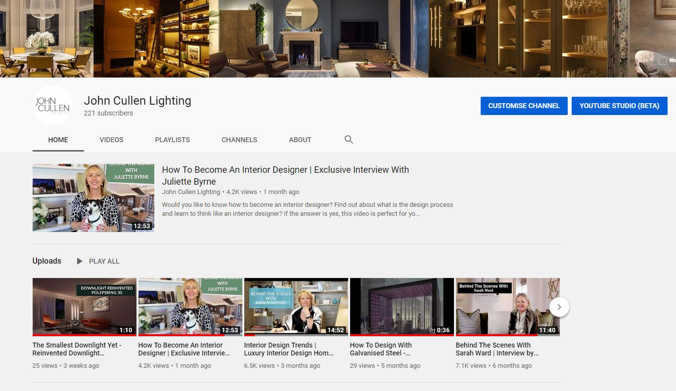Click John Cullen Lighting link under featured video
This screenshot has width=676, height=391.
pos(191,192)
